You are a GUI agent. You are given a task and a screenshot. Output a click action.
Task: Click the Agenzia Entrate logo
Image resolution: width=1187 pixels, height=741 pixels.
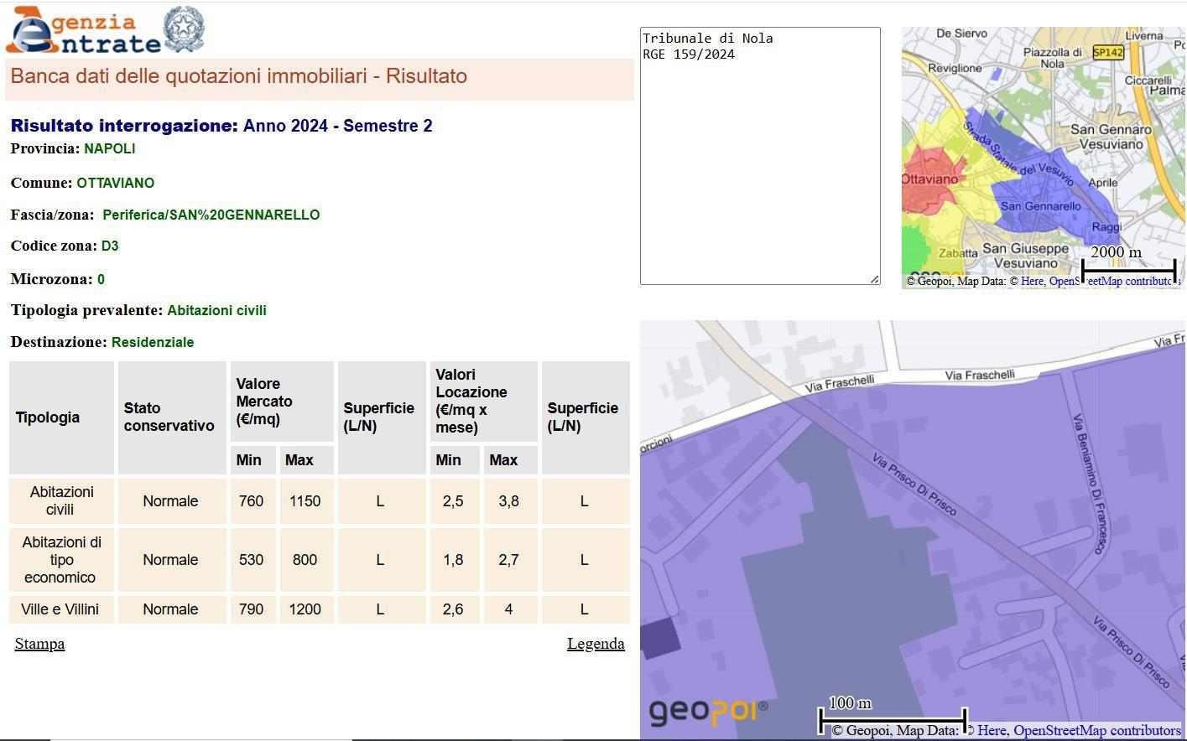[x=84, y=32]
